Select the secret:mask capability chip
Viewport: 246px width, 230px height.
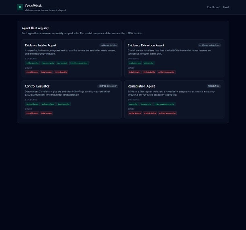click(x=62, y=63)
